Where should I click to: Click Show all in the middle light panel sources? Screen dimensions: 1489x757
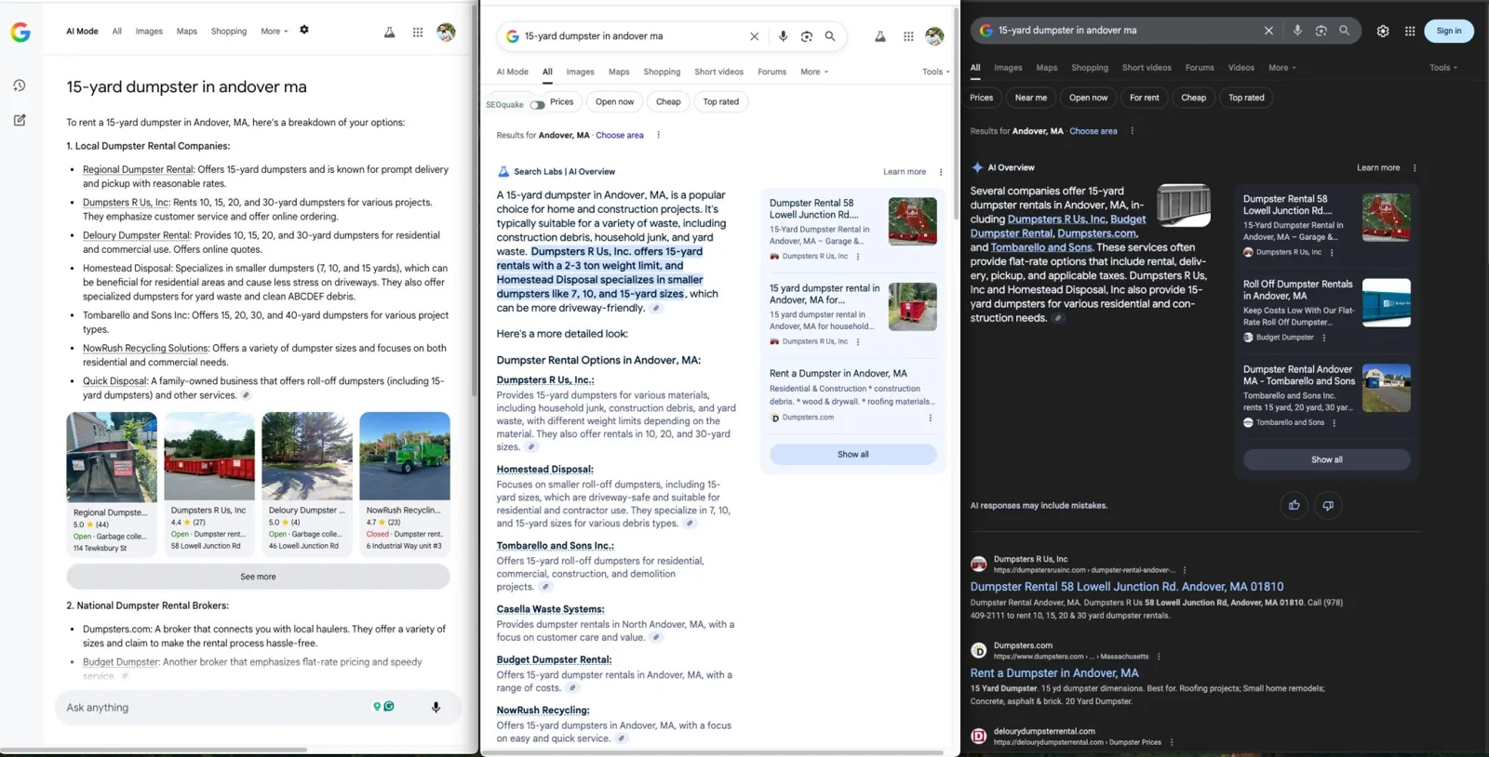[x=852, y=454]
